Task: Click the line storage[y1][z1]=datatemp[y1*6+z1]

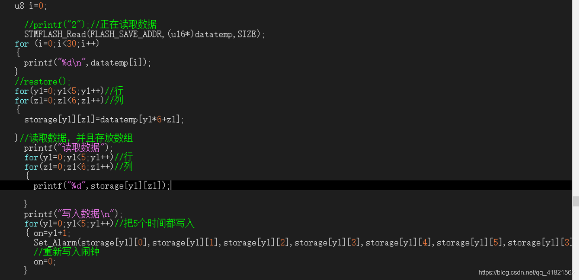Action: tap(104, 119)
